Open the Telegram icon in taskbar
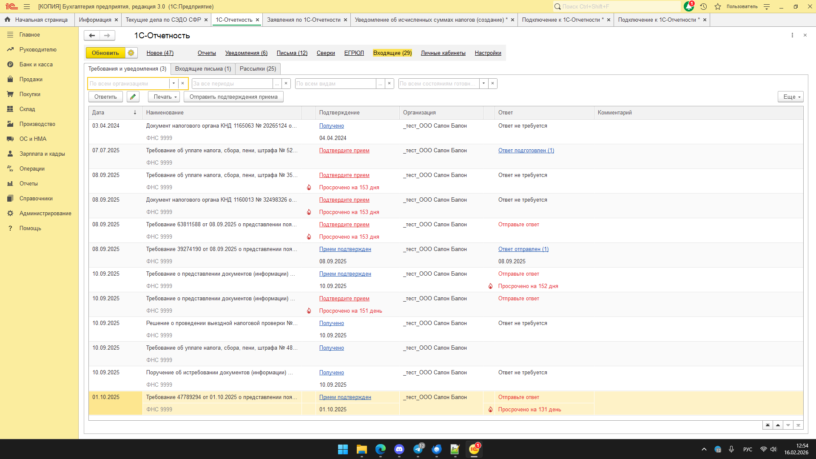The width and height of the screenshot is (816, 459). pyautogui.click(x=418, y=449)
